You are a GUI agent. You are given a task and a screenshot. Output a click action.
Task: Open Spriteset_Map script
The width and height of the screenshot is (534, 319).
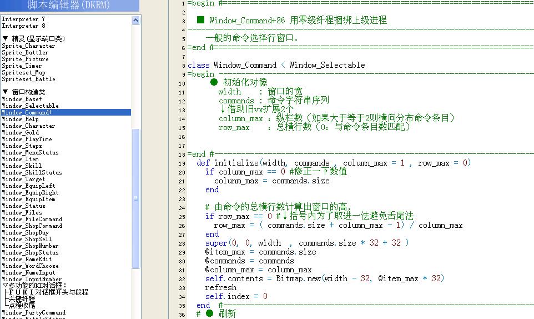click(23, 72)
